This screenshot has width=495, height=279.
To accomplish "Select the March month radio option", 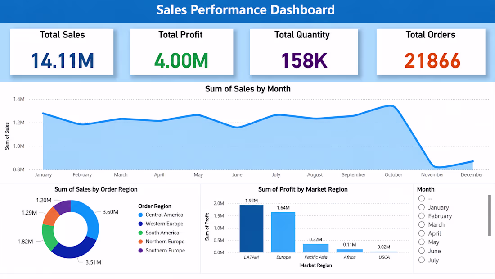I will 422,224.
